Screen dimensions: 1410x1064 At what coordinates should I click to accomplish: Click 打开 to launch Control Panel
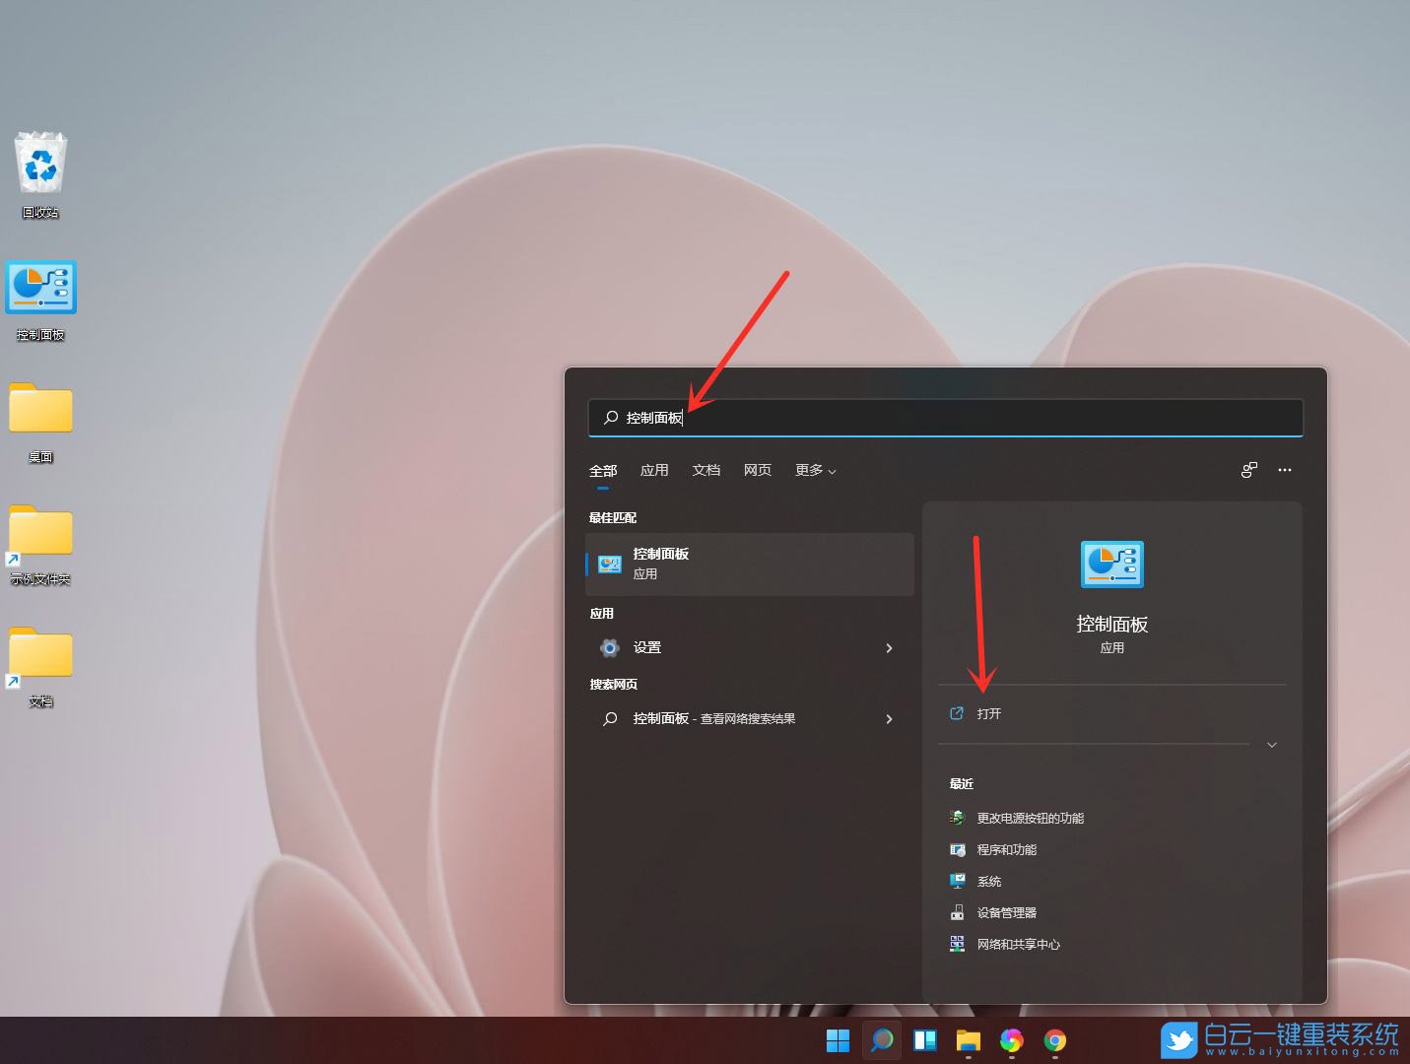[x=988, y=713]
